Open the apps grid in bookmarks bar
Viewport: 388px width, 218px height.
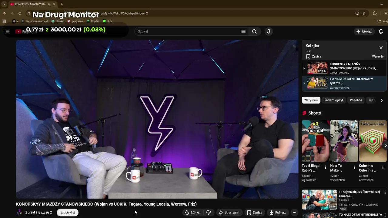tap(4, 21)
